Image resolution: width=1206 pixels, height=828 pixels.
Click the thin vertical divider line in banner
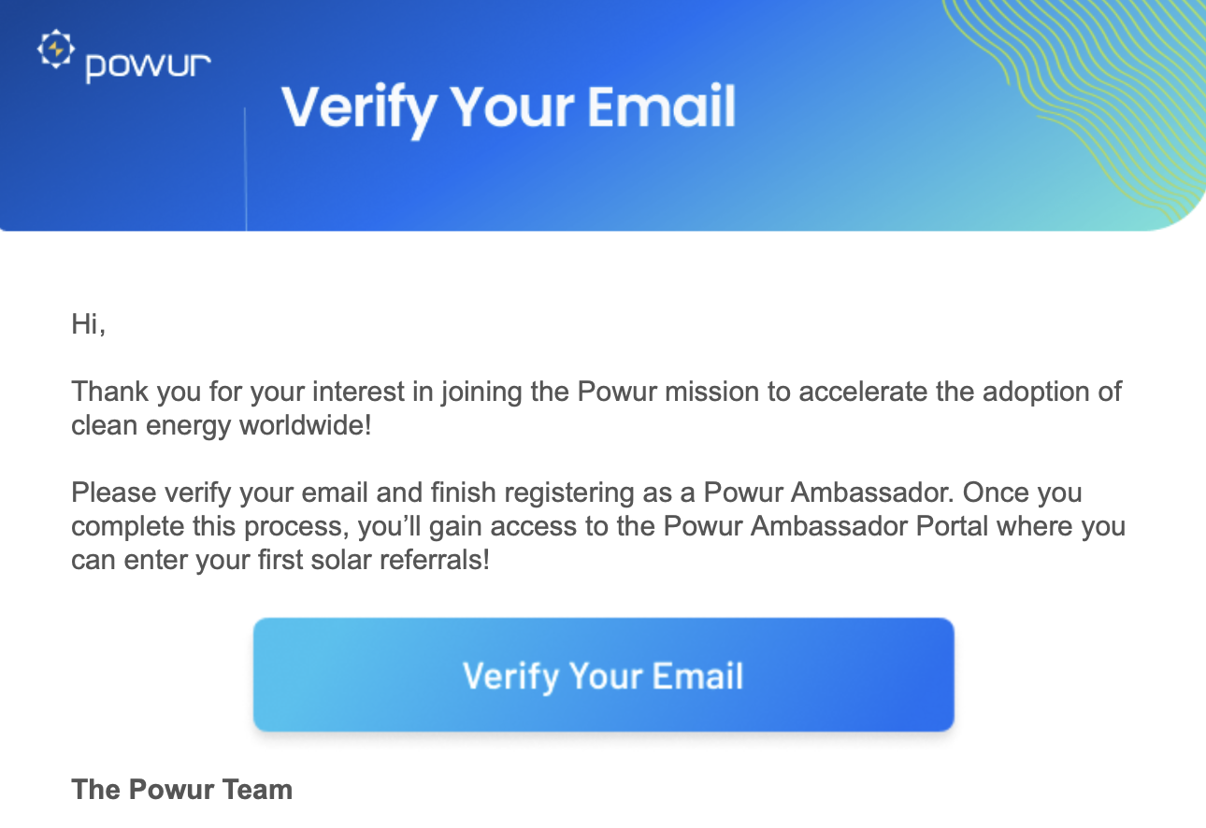coord(245,168)
